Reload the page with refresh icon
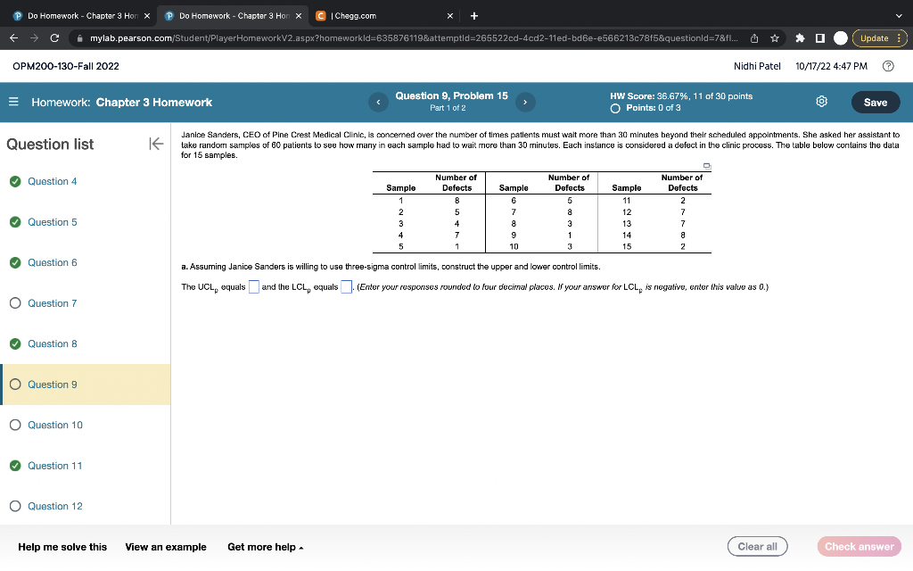 (x=54, y=37)
